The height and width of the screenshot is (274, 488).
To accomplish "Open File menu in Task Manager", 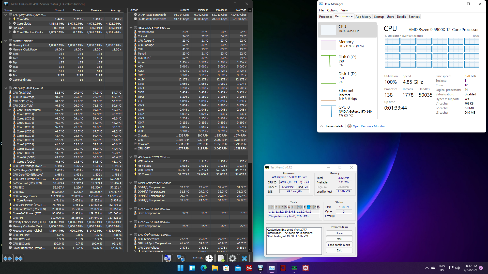I will coord(321,10).
